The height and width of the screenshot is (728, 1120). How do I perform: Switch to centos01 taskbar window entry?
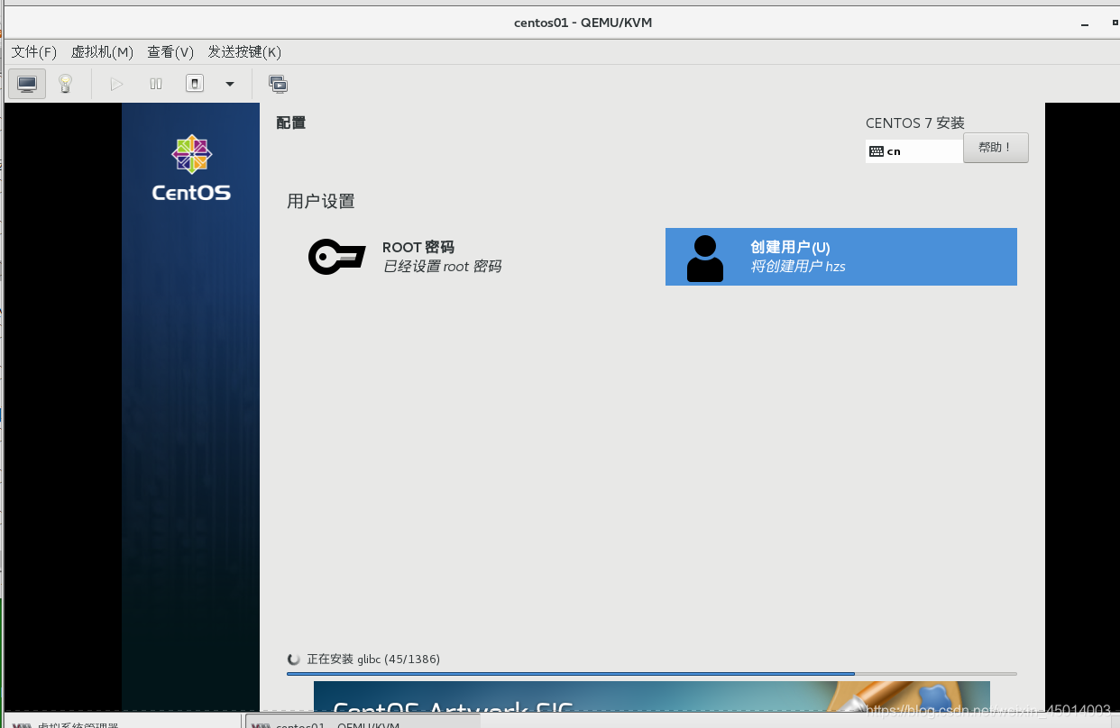(363, 722)
